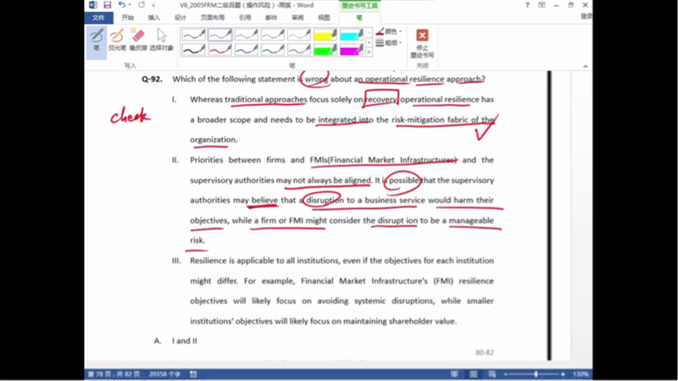Select the Highlighter (荧光笔) tool
The width and height of the screenshot is (678, 381).
117,40
